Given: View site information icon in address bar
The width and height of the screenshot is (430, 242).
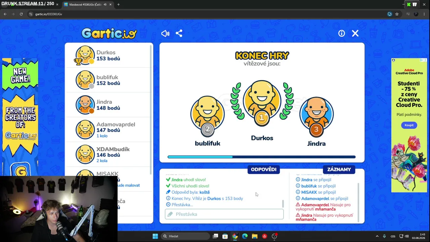Looking at the screenshot, I should (x=31, y=14).
